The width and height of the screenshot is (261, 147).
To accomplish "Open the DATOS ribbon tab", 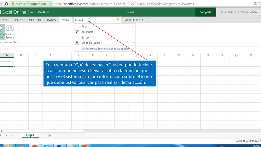I will pos(51,20).
